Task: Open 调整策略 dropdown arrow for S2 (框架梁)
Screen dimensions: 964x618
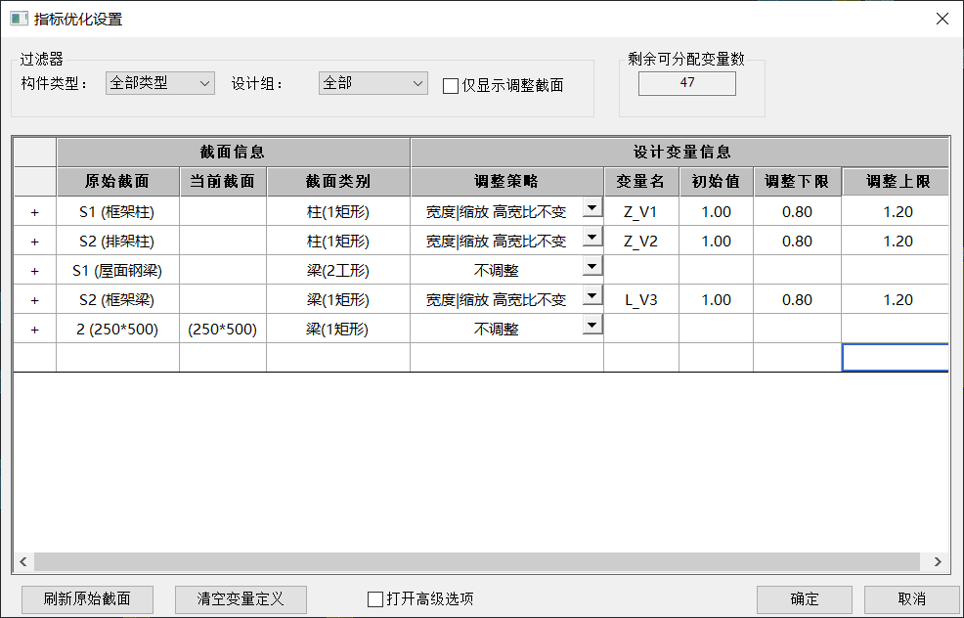Action: (x=592, y=296)
